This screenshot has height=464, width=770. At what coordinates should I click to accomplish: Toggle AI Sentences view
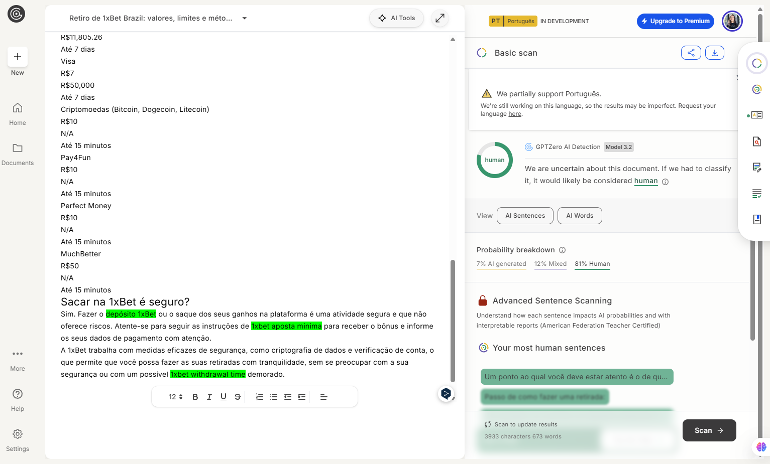[525, 216]
